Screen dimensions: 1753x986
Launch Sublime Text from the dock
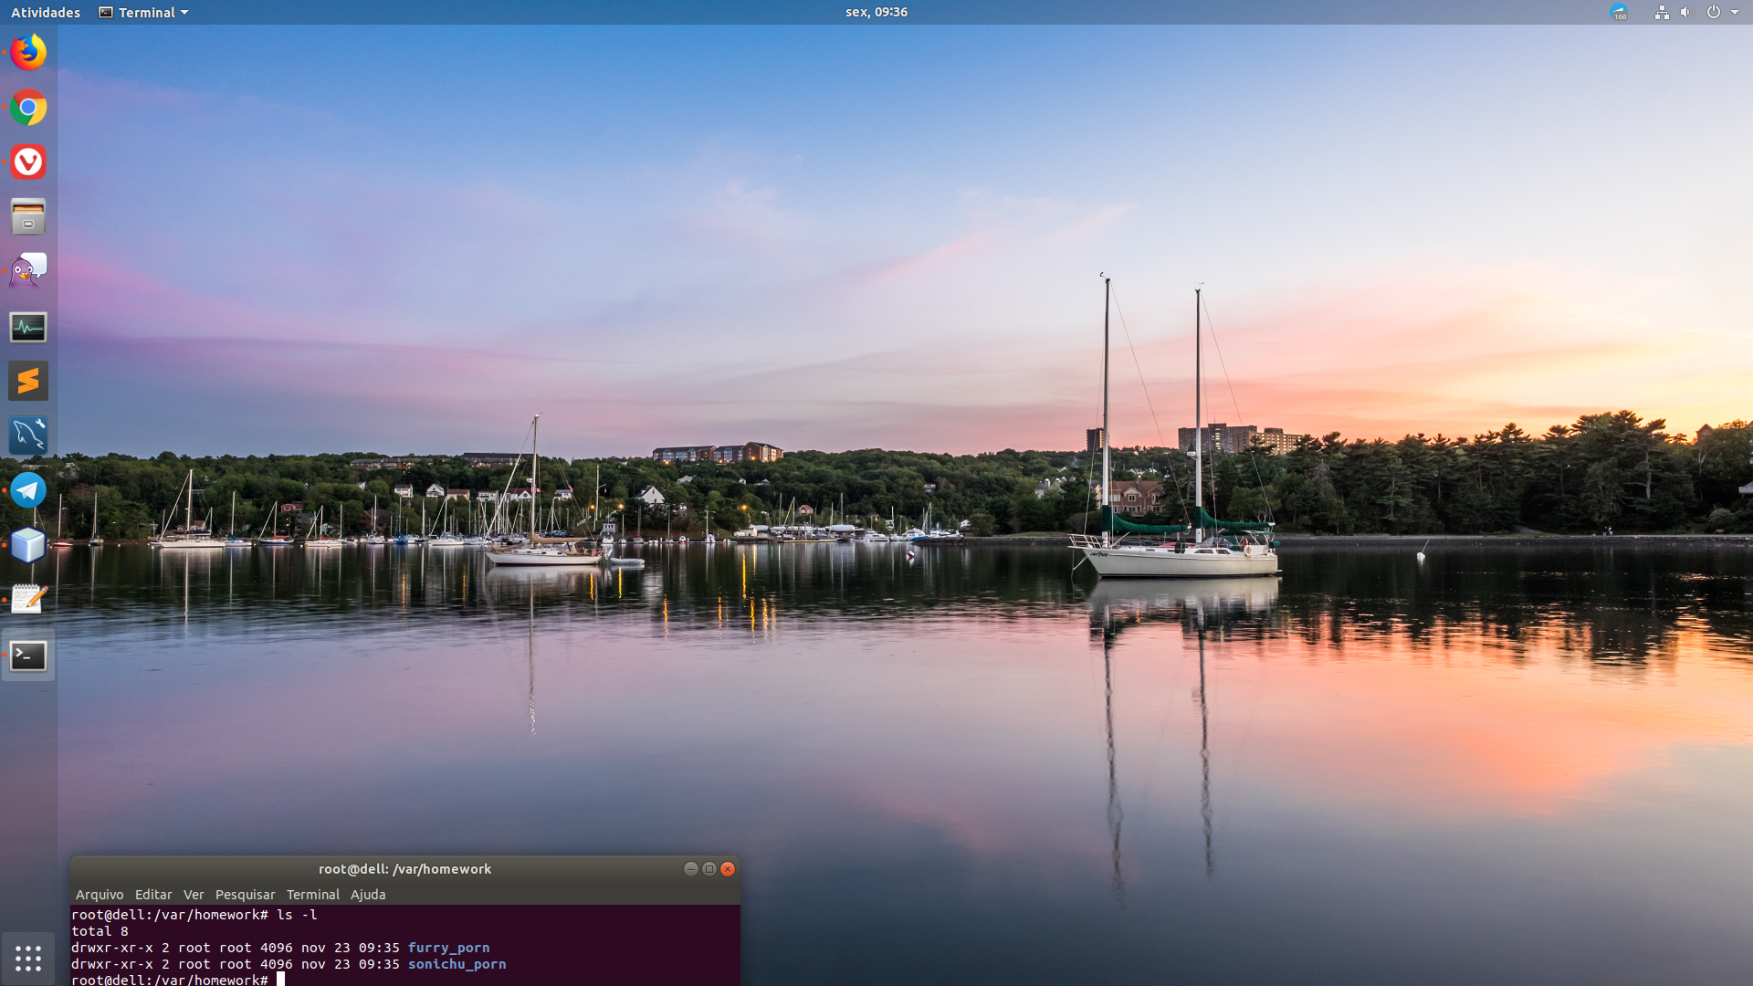click(28, 381)
